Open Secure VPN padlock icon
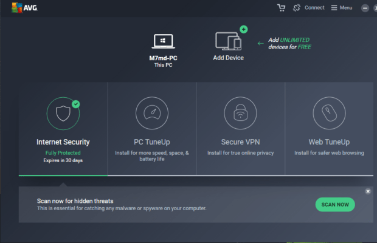Image resolution: width=377 pixels, height=243 pixels. click(240, 113)
